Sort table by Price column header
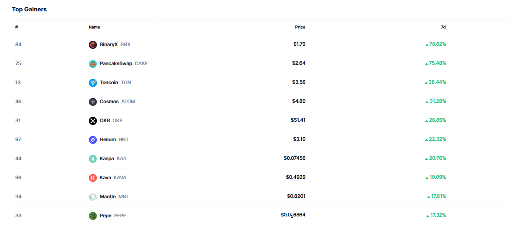511x225 pixels. tap(300, 27)
